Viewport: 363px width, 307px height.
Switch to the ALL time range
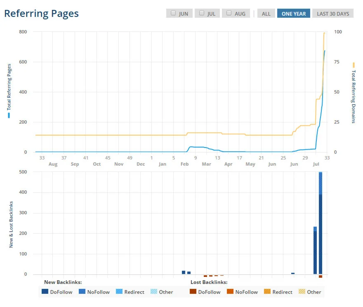266,14
